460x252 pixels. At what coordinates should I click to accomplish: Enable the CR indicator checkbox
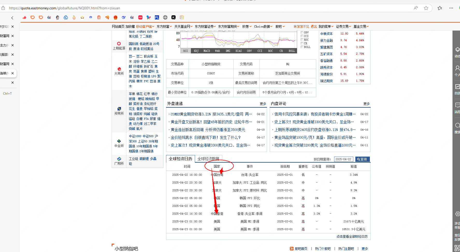(x=302, y=44)
